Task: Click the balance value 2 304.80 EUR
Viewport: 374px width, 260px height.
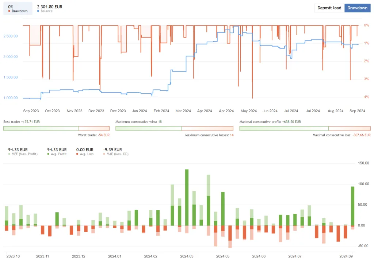Action: click(49, 6)
